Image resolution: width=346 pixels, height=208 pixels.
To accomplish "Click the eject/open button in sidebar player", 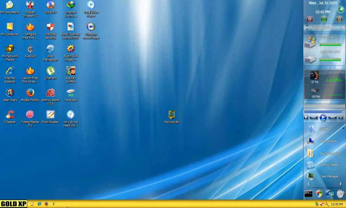I will tap(341, 118).
